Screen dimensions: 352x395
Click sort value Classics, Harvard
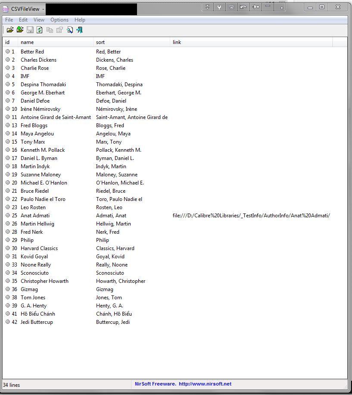pos(115,248)
